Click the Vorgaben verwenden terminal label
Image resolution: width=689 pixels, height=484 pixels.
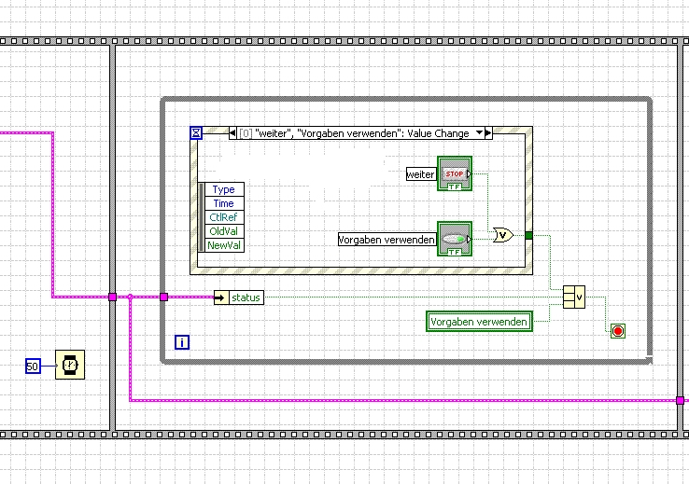pyautogui.click(x=387, y=240)
